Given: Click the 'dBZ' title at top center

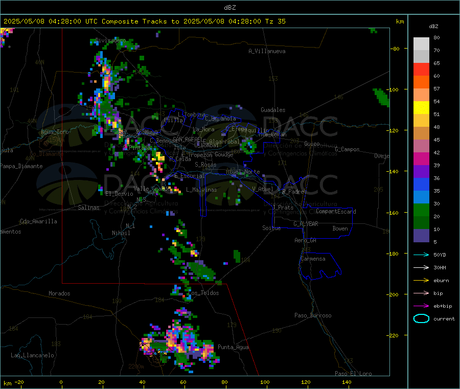Looking at the screenshot, I should click(229, 8).
